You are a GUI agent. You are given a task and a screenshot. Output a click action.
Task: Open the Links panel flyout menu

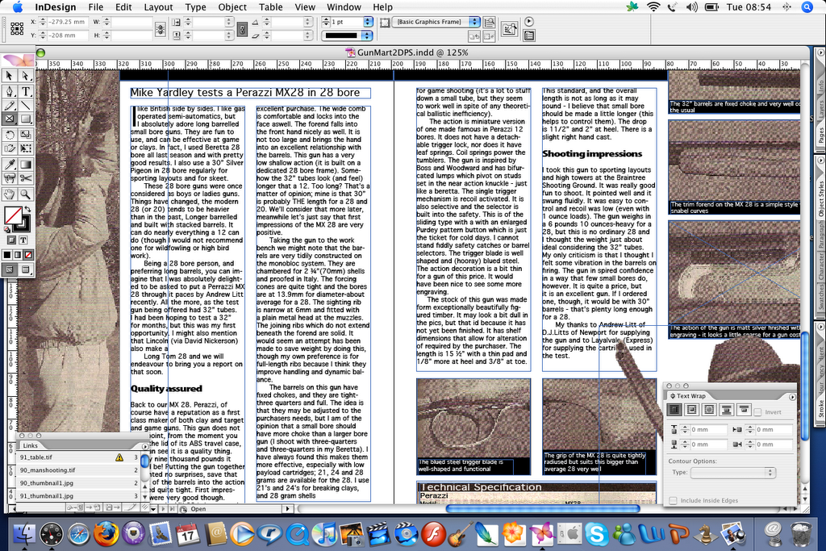point(145,446)
